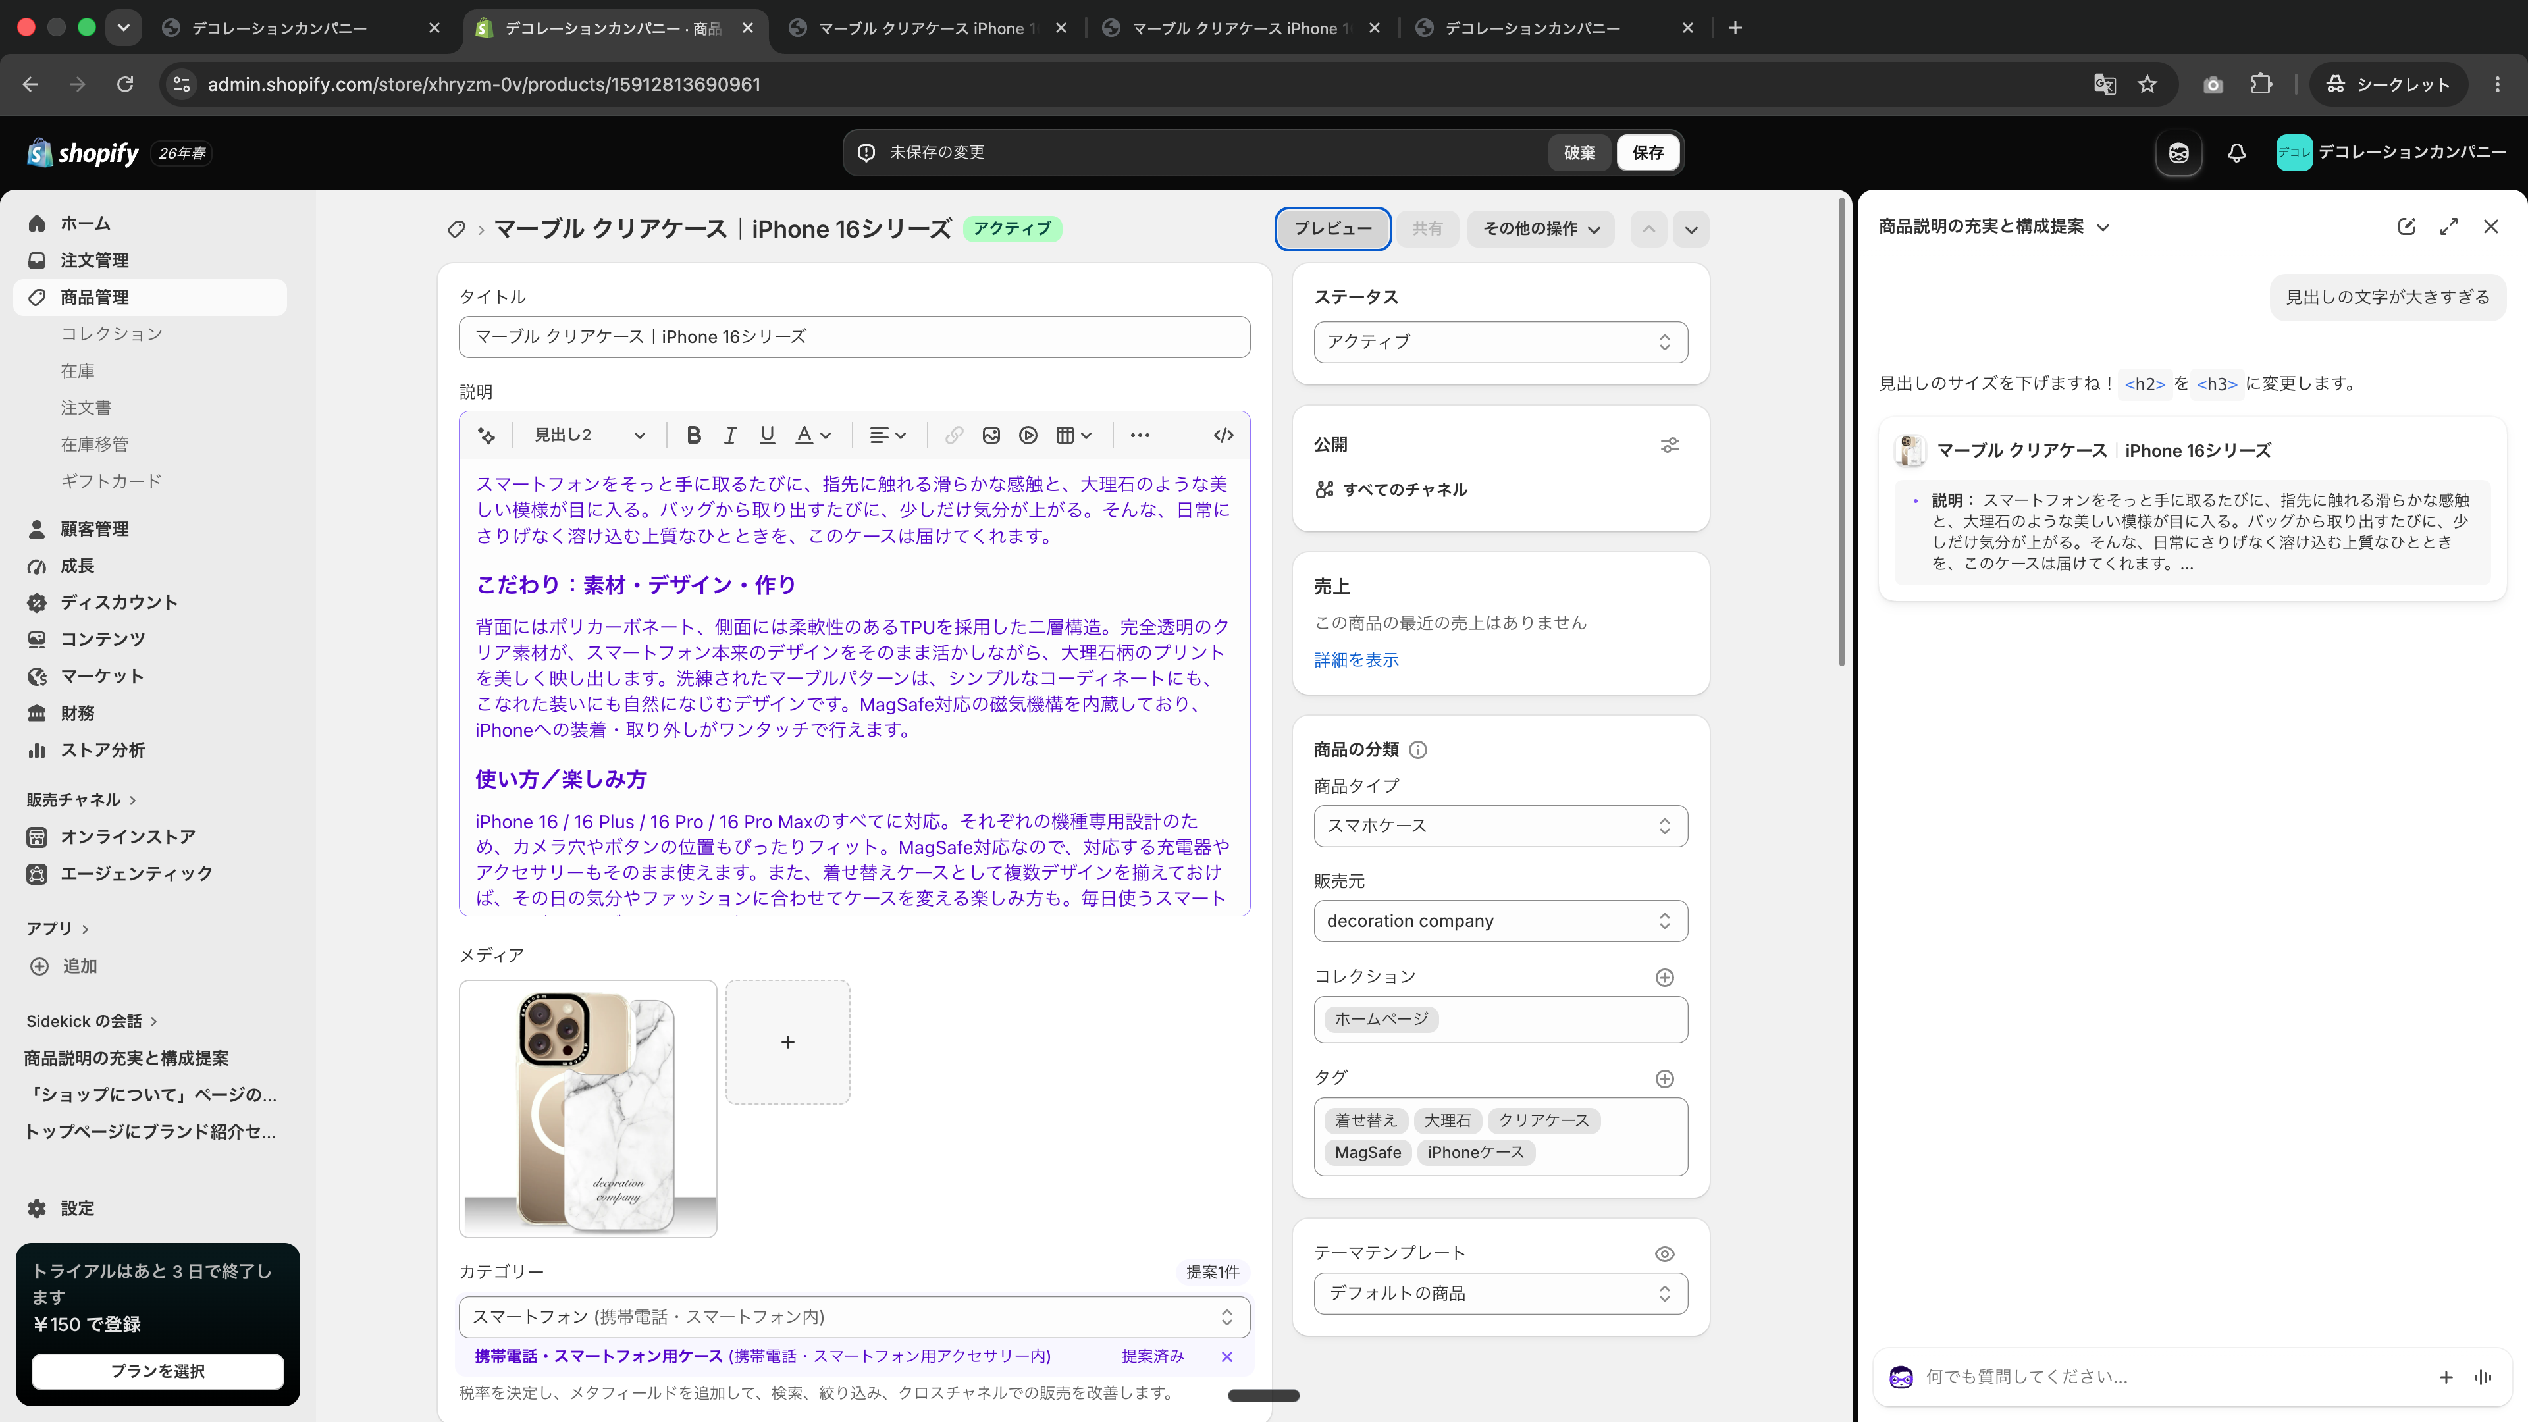The image size is (2528, 1422).
Task: Expand Sidekick panel to full size
Action: pos(2448,226)
